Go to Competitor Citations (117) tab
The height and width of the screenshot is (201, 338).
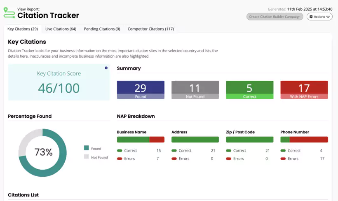tap(151, 29)
